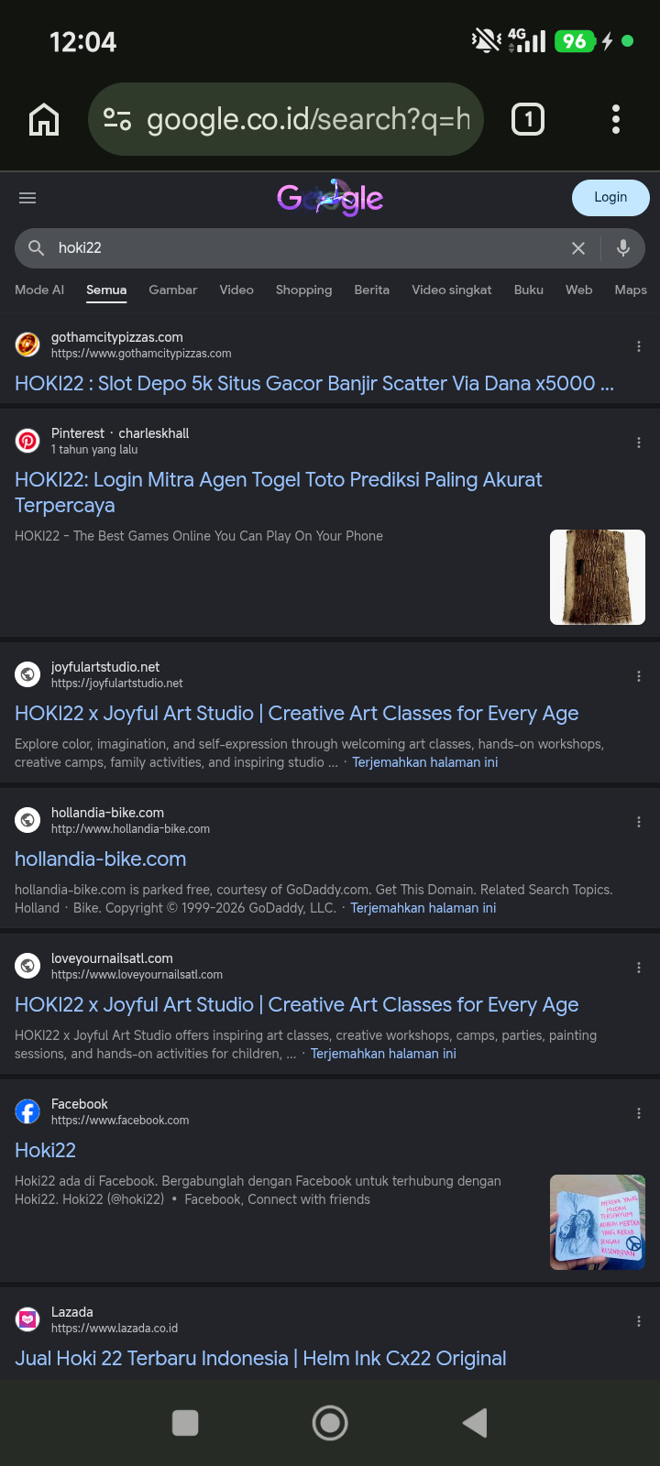This screenshot has height=1466, width=660.
Task: Open options for loveyournailsatl.com result
Action: [639, 968]
